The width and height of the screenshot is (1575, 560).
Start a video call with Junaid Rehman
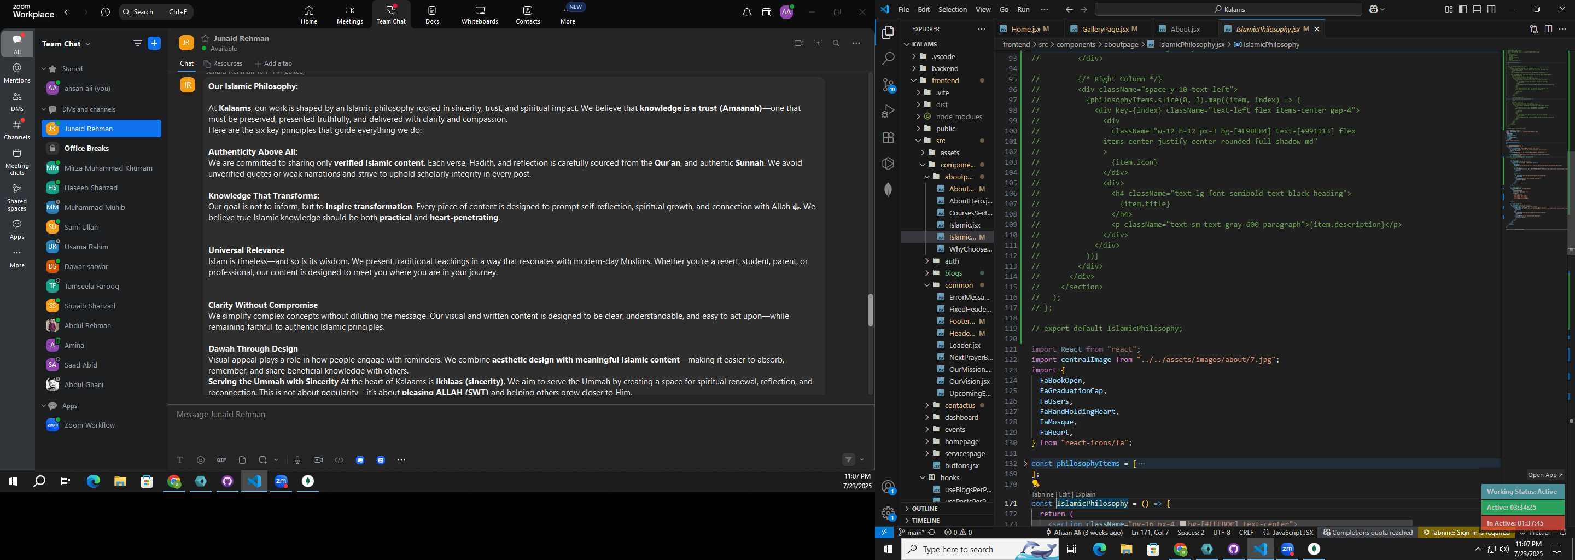pos(798,43)
